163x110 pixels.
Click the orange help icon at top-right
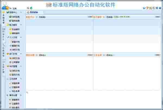tap(147, 8)
